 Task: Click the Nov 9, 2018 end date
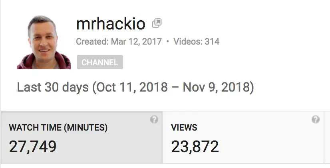coord(216,87)
